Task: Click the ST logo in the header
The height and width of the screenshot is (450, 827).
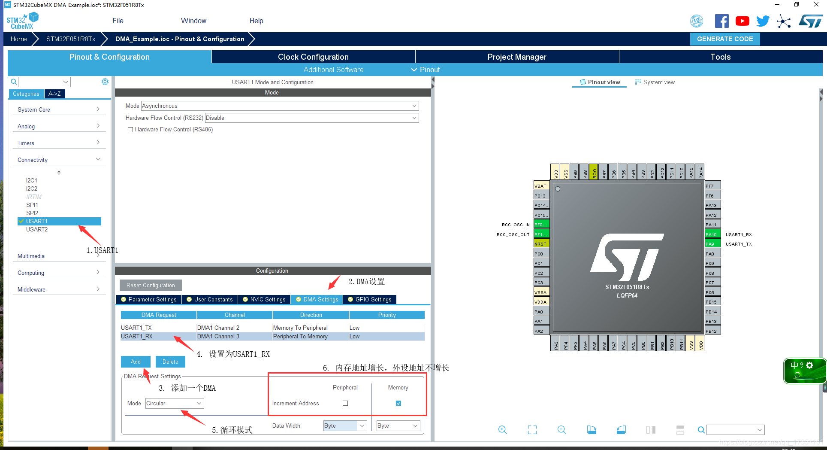Action: point(811,21)
